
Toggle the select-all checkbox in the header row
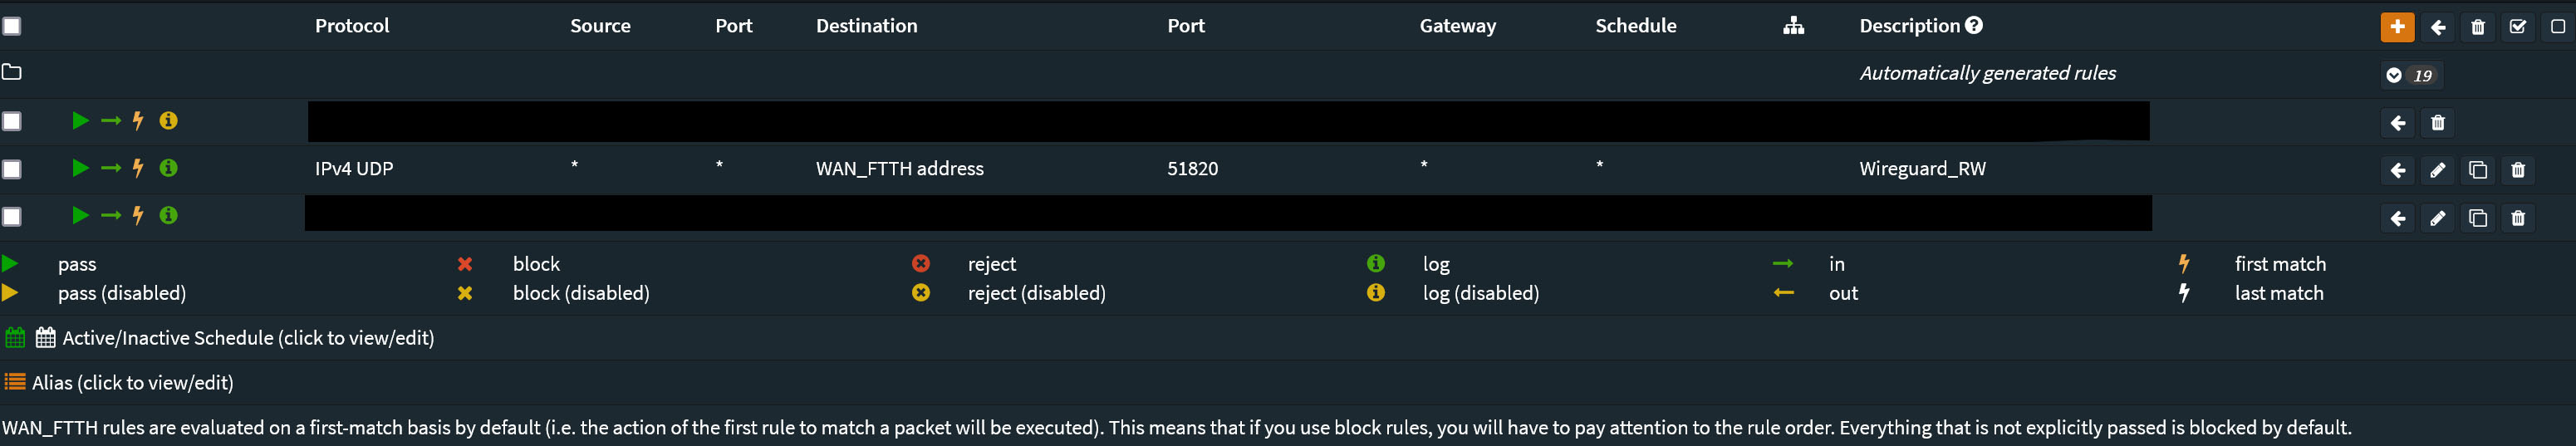[x=12, y=26]
